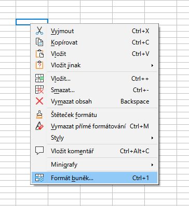
Task: Click the Format cells grid icon
Action: click(x=39, y=178)
